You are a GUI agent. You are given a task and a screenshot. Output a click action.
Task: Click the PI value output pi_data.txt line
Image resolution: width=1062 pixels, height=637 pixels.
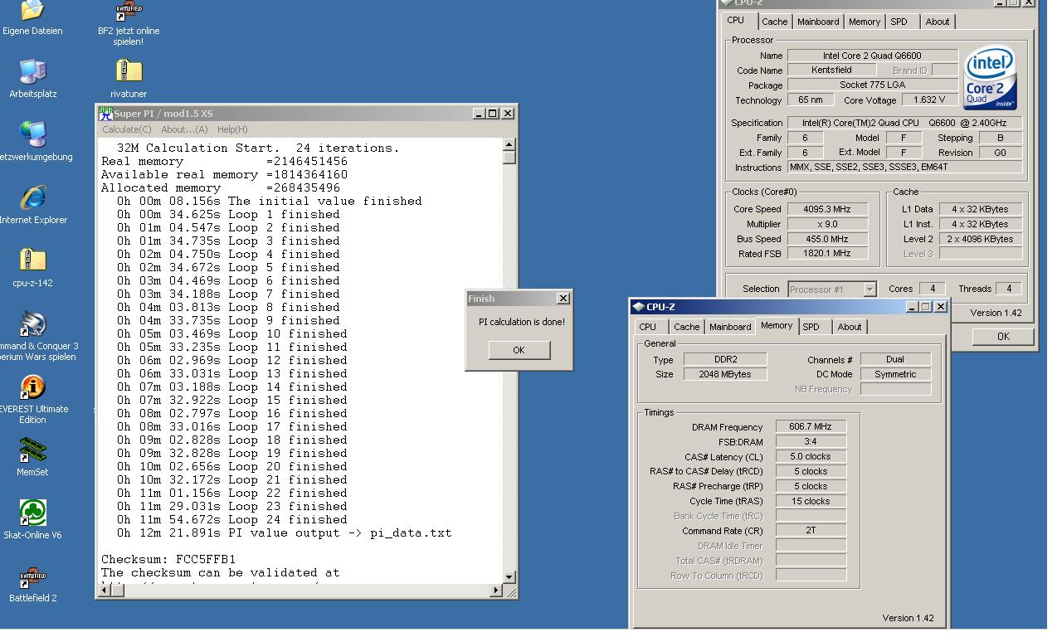[284, 532]
